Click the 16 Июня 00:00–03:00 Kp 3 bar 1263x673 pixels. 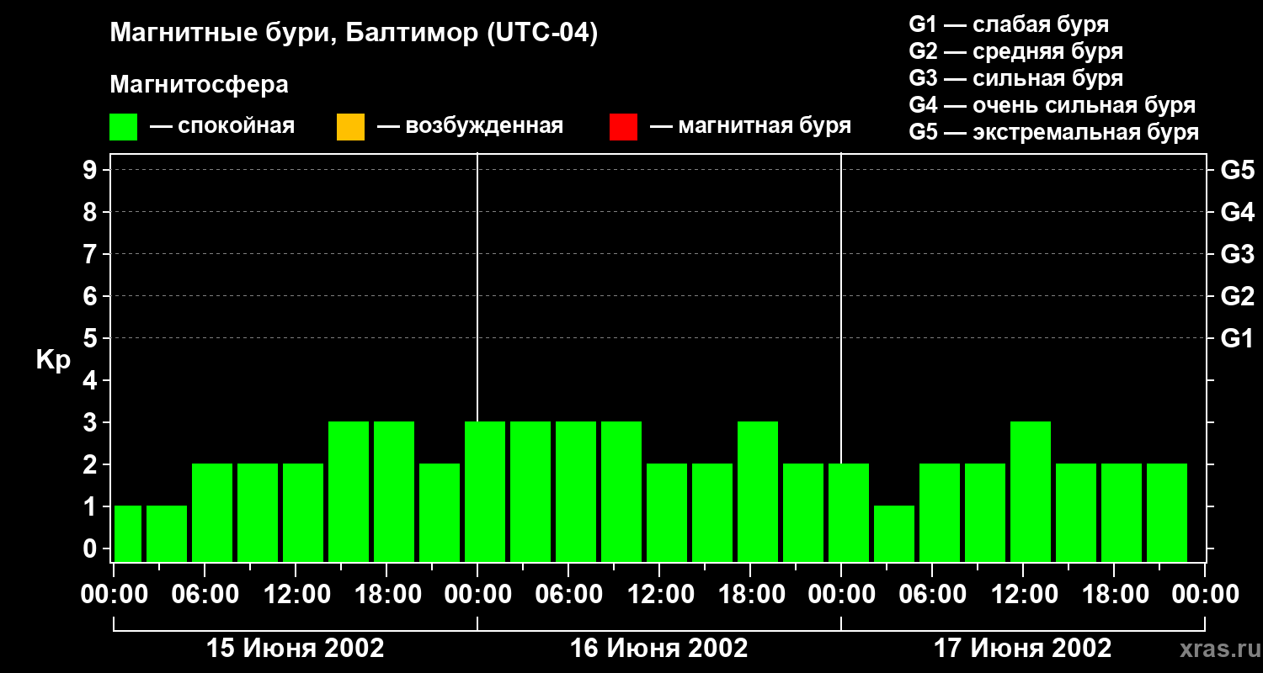click(x=485, y=491)
